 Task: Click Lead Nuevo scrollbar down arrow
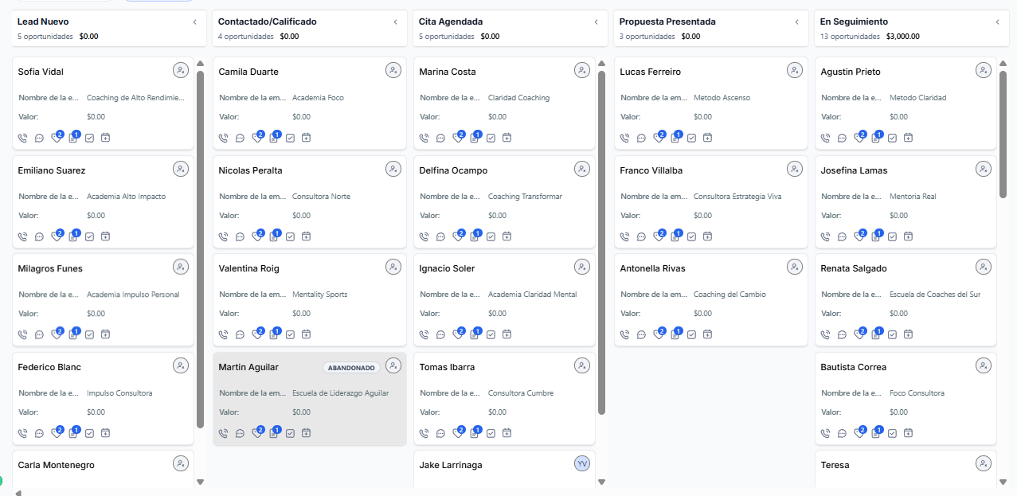coord(200,482)
